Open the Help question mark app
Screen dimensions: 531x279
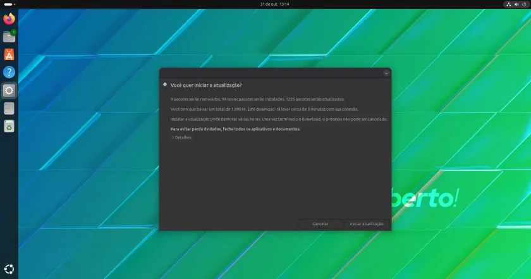pos(9,72)
